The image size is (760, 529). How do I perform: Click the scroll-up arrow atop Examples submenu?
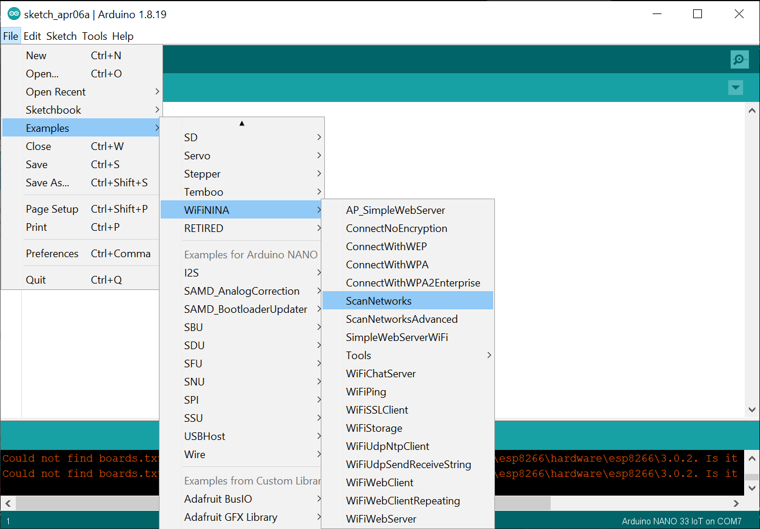tap(242, 123)
